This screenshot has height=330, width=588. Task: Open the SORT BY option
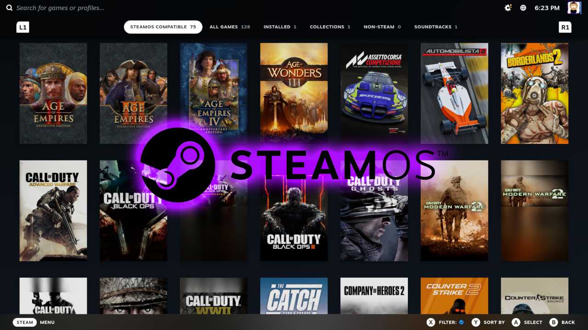(x=494, y=322)
